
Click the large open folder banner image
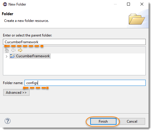[x=137, y=19]
